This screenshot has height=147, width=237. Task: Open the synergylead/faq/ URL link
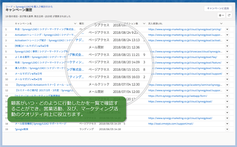[184, 57]
